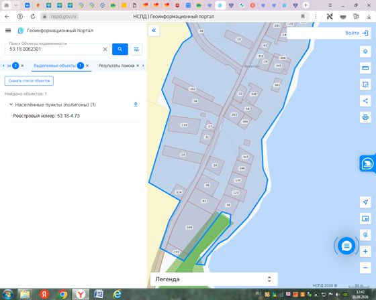Image resolution: width=376 pixels, height=300 pixels.
Task: Zoom out with the minus button
Action: click(x=365, y=267)
